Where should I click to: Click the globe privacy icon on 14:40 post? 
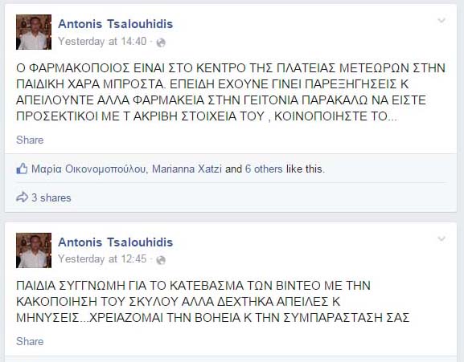161,43
